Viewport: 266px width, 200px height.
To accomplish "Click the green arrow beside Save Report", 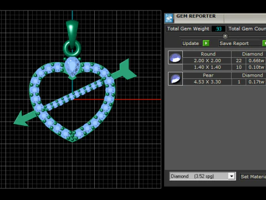I will [x=264, y=43].
